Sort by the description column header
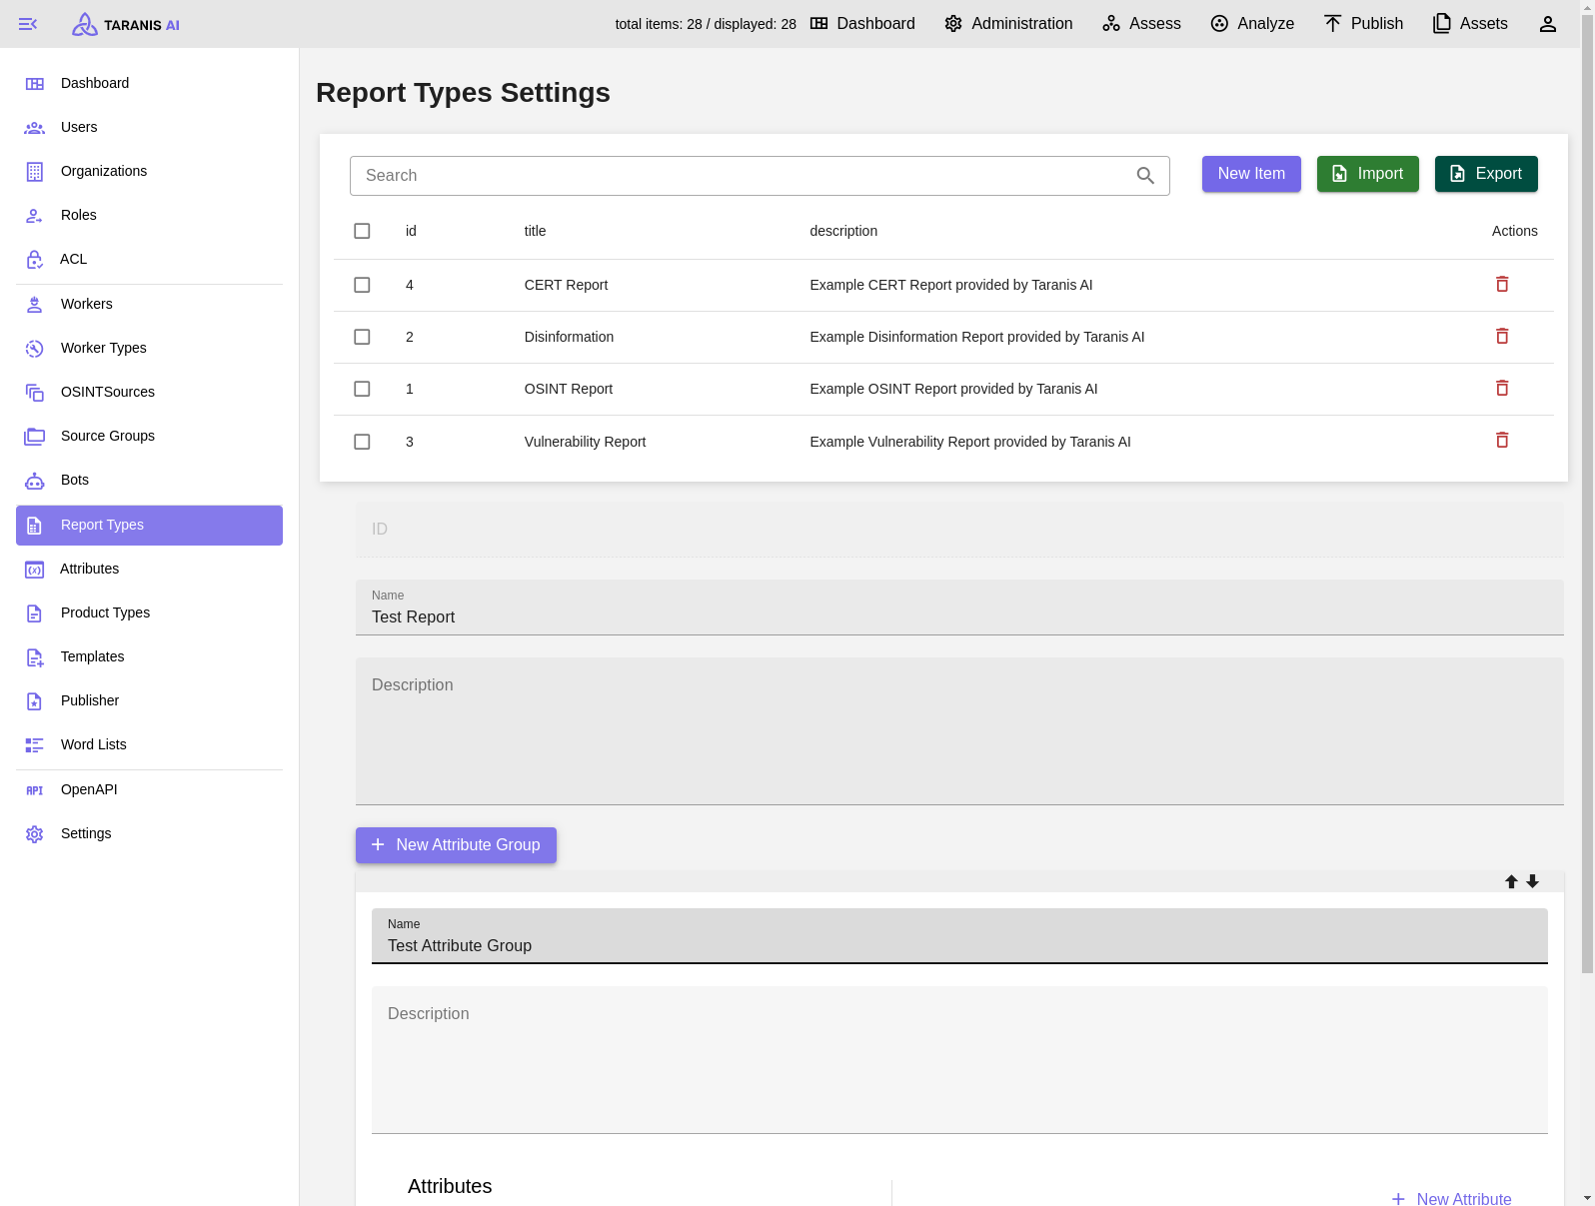1595x1206 pixels. click(x=843, y=231)
